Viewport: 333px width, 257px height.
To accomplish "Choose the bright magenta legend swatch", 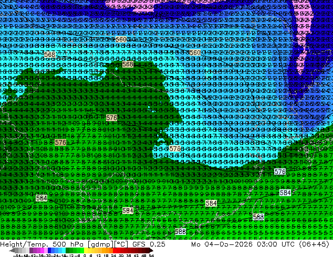I will coord(42,250).
